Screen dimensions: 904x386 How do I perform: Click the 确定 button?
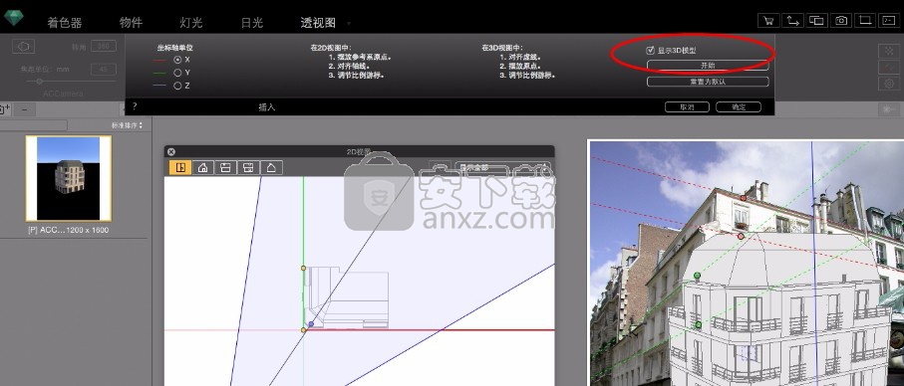pyautogui.click(x=738, y=107)
